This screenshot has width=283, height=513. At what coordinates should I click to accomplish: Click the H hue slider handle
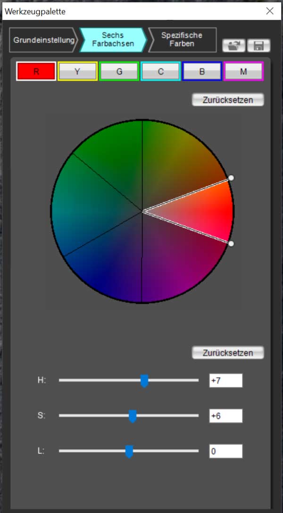(x=144, y=380)
